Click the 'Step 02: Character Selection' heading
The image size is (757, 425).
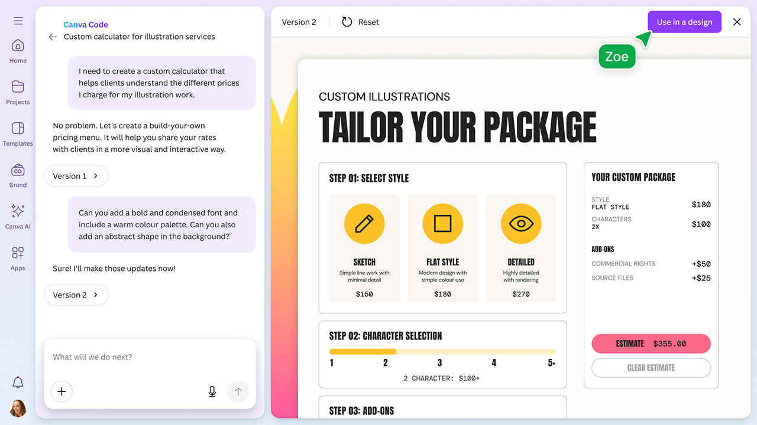(x=386, y=336)
